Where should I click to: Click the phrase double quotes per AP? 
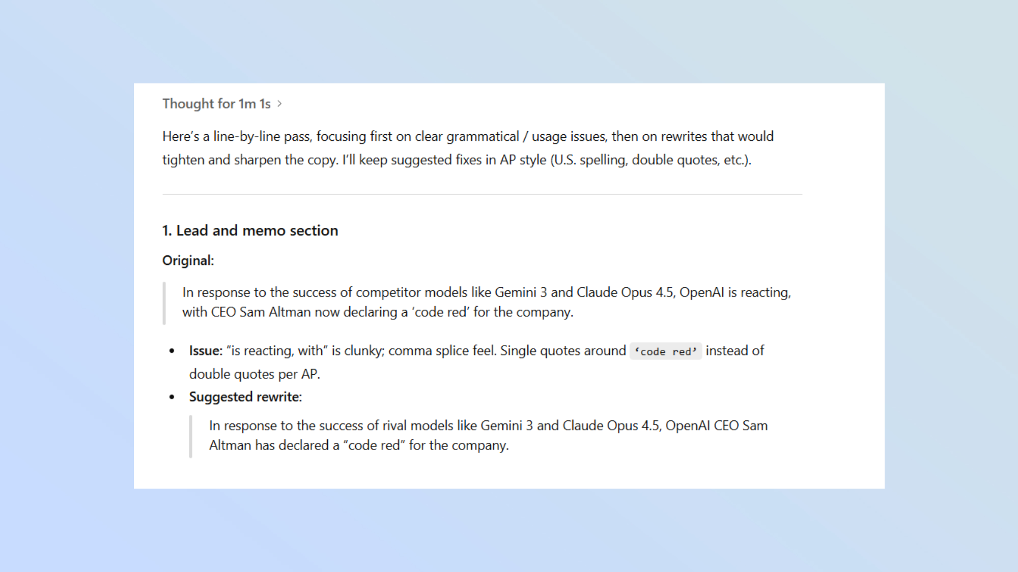coord(254,374)
